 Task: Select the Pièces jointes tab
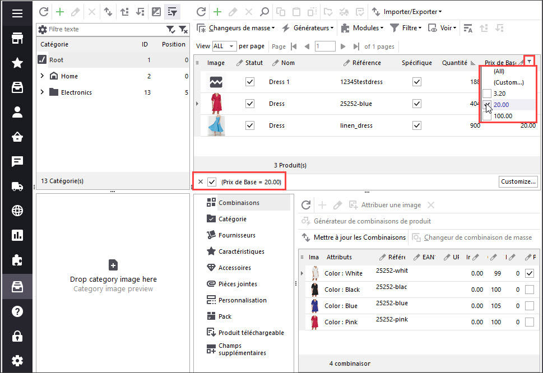tap(238, 284)
